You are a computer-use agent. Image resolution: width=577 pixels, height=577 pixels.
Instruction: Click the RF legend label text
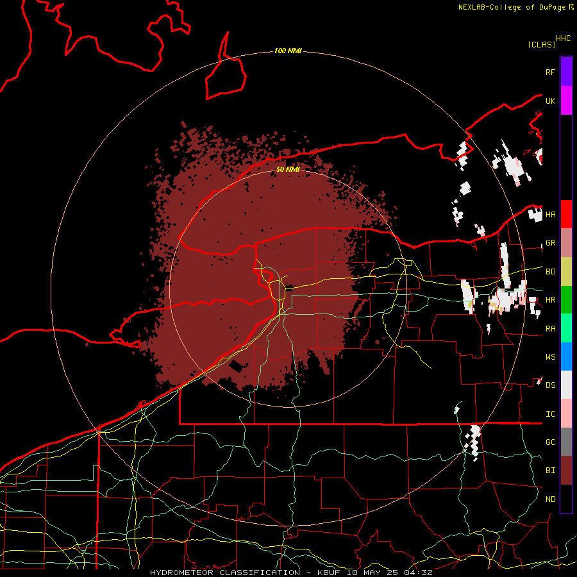(x=551, y=72)
